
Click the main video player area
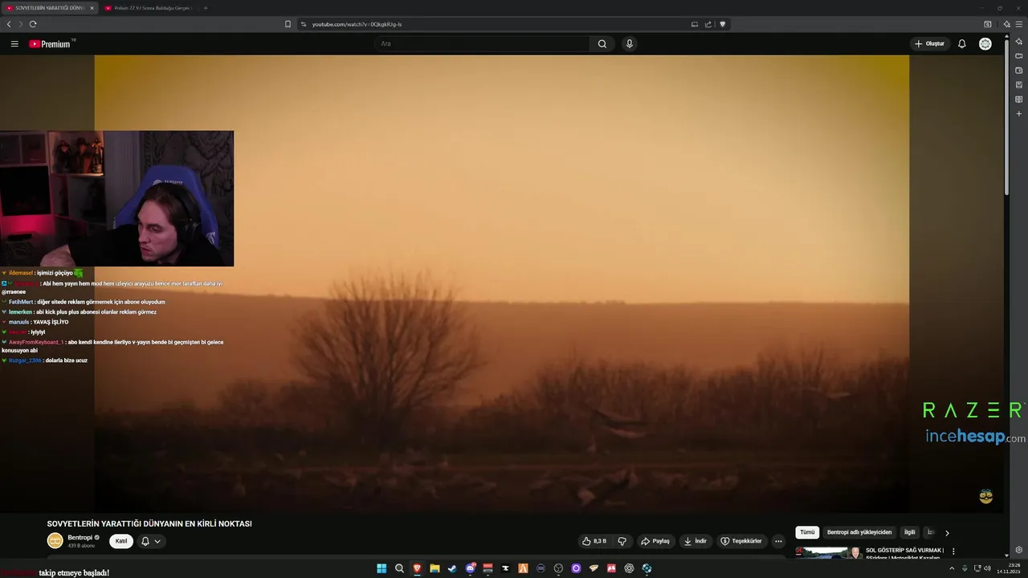[502, 283]
